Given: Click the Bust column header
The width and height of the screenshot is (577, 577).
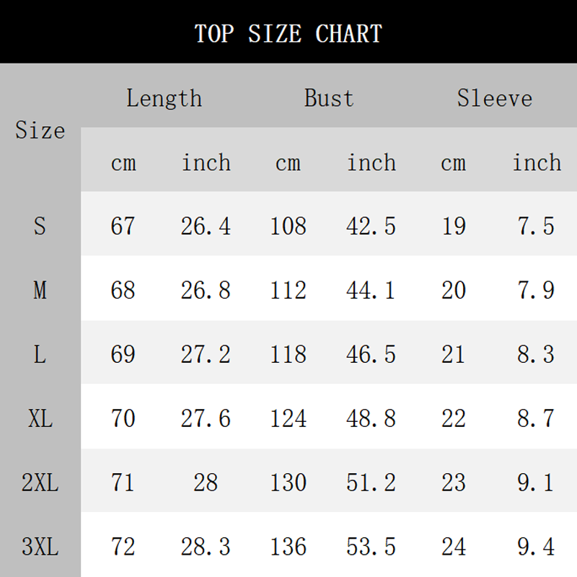Looking at the screenshot, I should [329, 98].
